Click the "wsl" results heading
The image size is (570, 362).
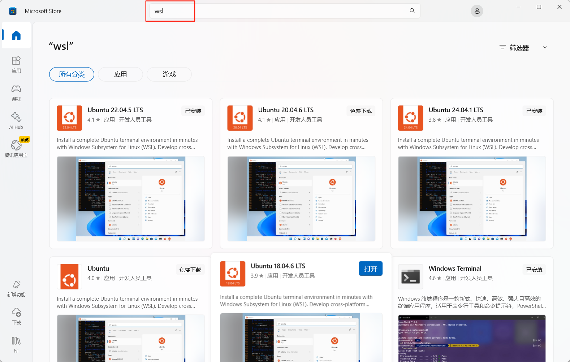61,46
